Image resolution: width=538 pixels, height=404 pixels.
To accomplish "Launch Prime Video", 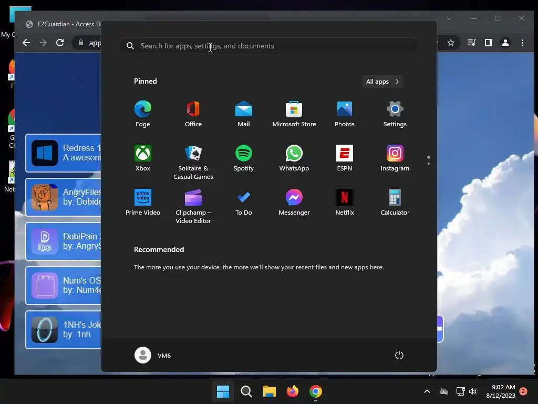I will [x=143, y=203].
